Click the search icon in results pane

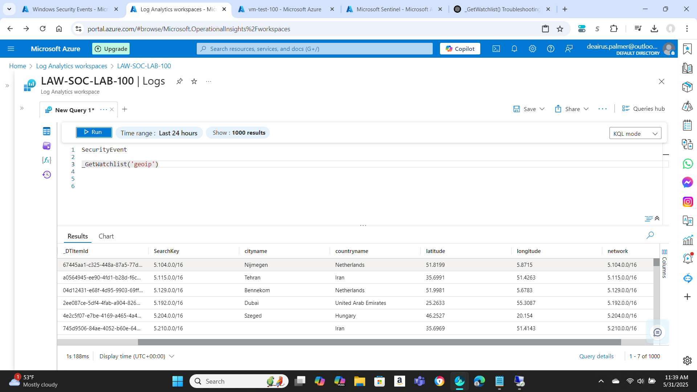(x=650, y=235)
